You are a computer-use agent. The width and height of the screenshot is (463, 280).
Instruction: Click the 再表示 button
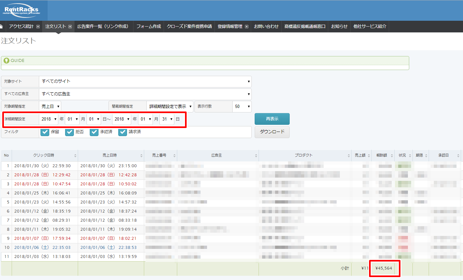pyautogui.click(x=272, y=119)
